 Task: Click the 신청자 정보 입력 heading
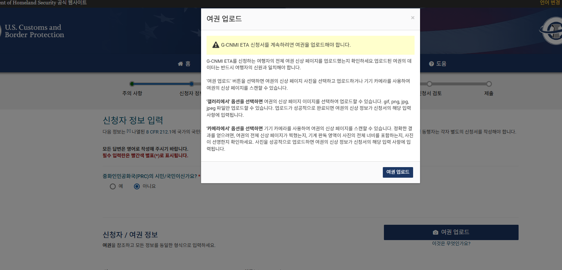point(133,121)
